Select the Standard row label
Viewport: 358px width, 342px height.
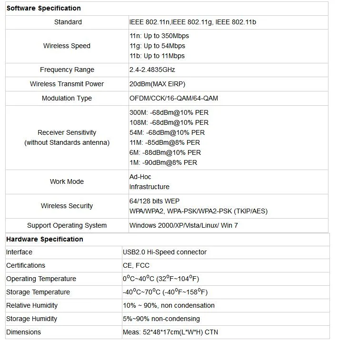pos(68,22)
